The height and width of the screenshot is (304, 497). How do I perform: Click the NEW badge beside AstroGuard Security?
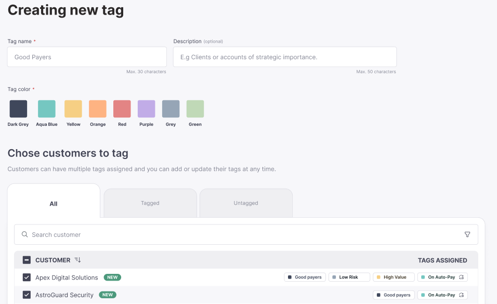(108, 295)
